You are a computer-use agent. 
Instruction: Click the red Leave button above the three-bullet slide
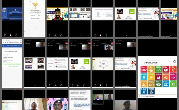tap(66, 43)
